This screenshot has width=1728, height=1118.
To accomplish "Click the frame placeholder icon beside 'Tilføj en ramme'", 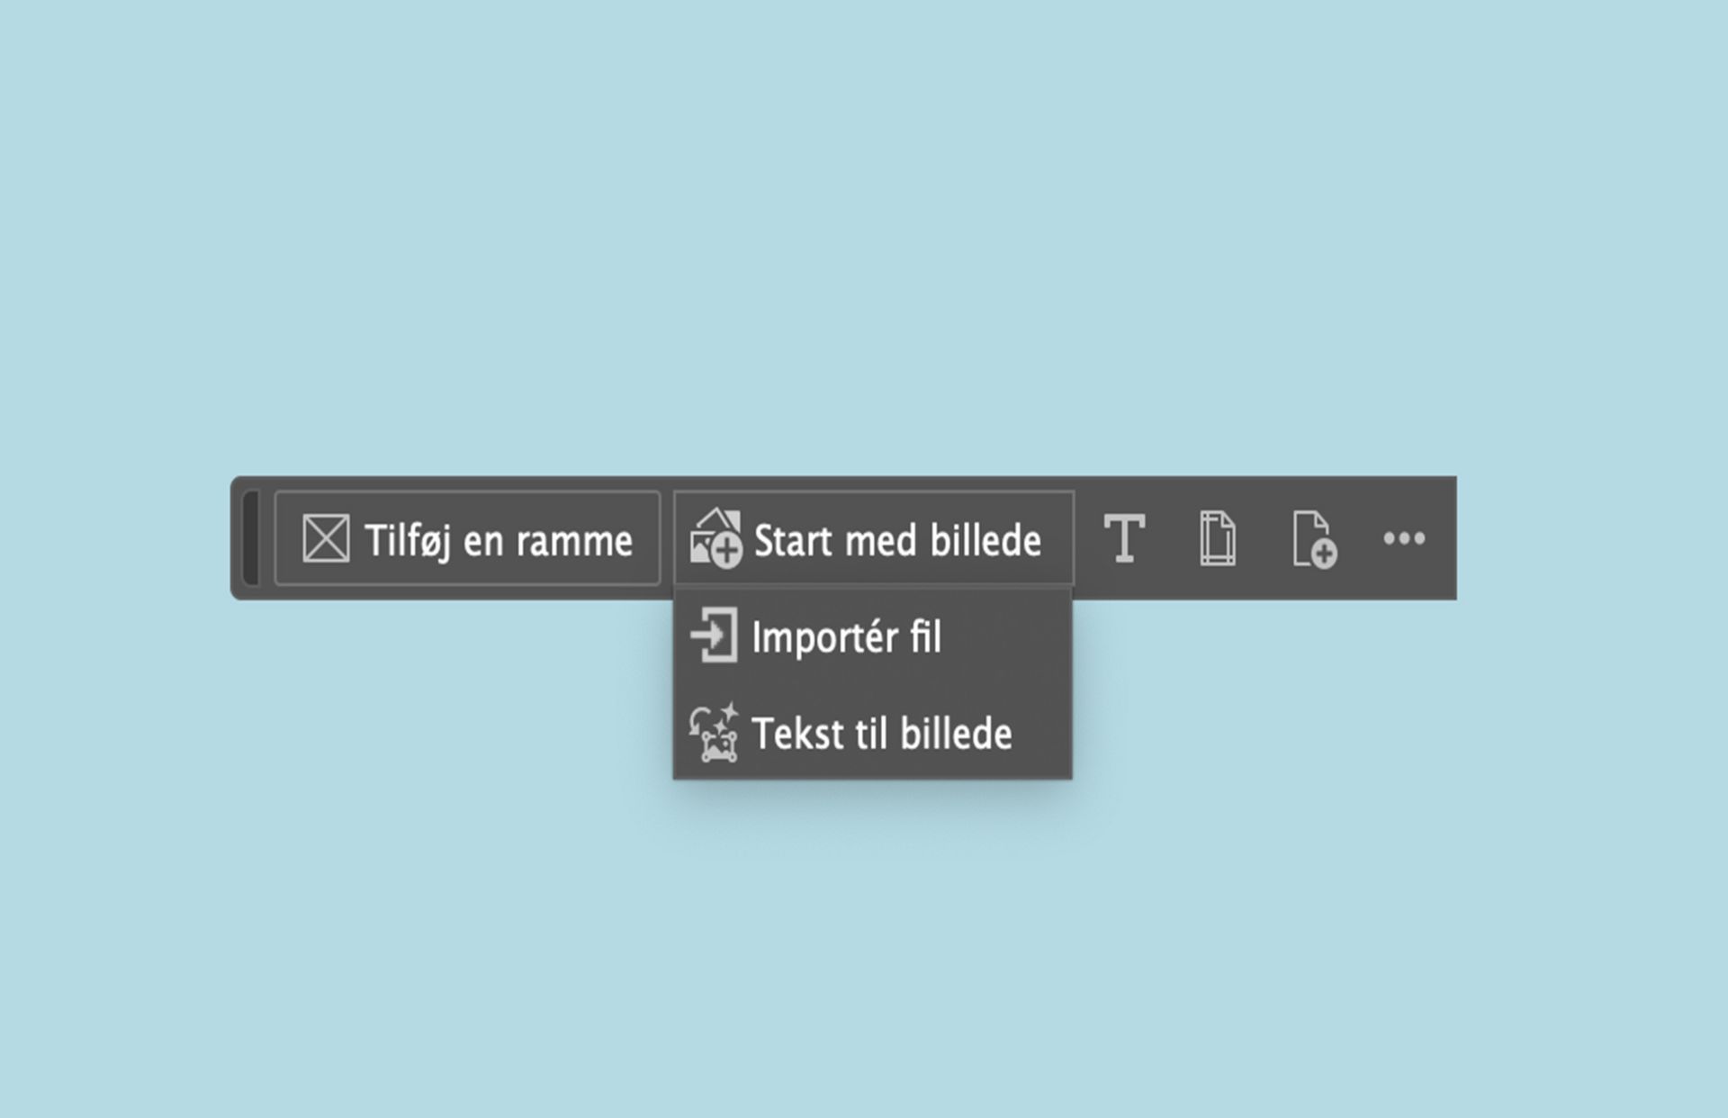I will pos(326,538).
